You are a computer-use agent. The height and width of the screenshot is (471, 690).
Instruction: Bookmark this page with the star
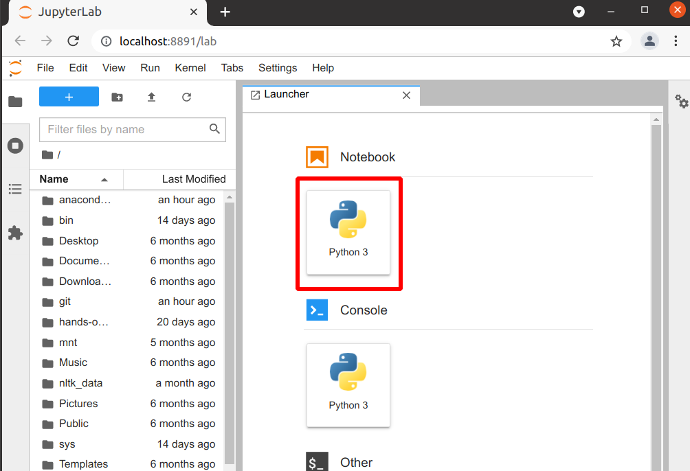(x=616, y=41)
